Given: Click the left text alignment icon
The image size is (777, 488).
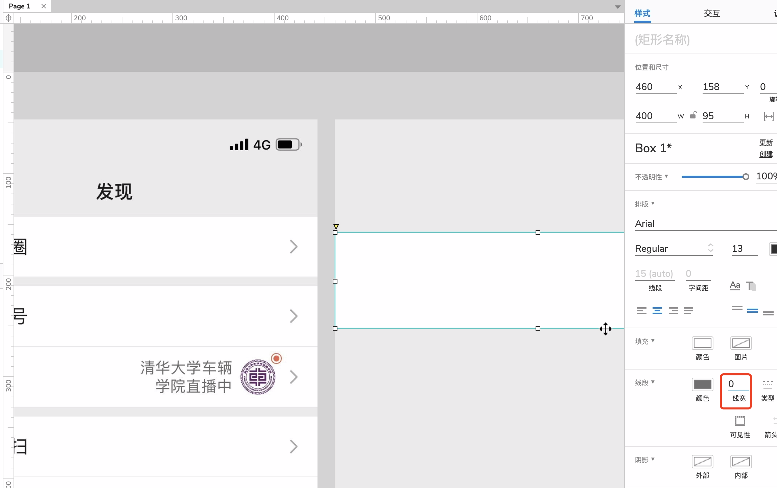Looking at the screenshot, I should tap(641, 311).
